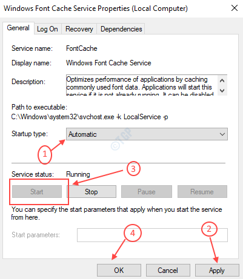Cancel the properties dialog

(x=168, y=271)
